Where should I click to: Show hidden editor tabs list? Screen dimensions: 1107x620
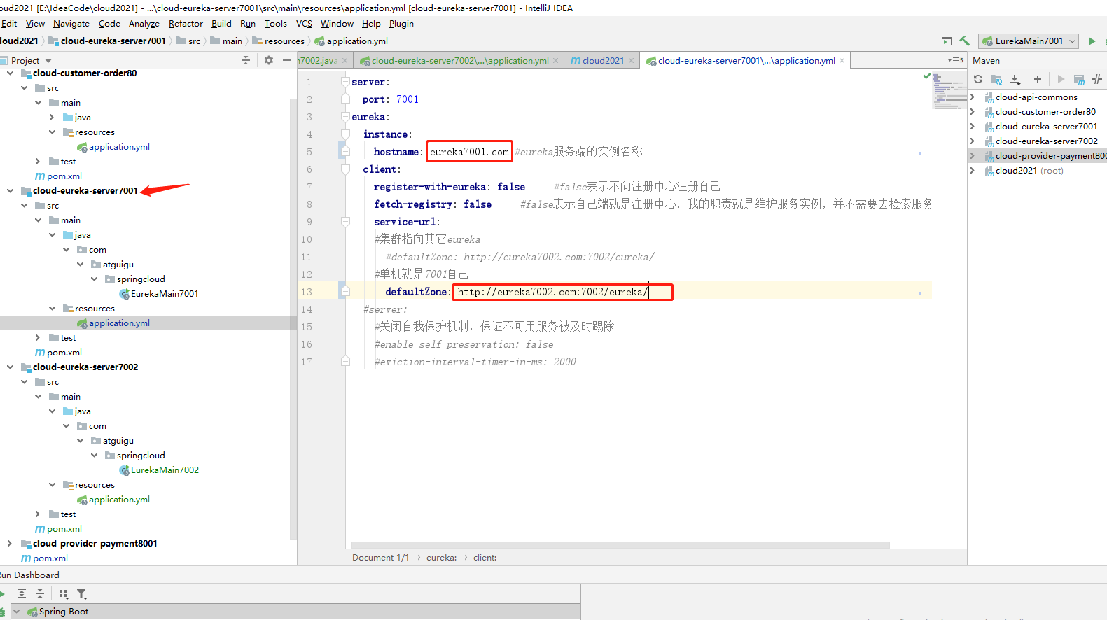click(x=956, y=61)
